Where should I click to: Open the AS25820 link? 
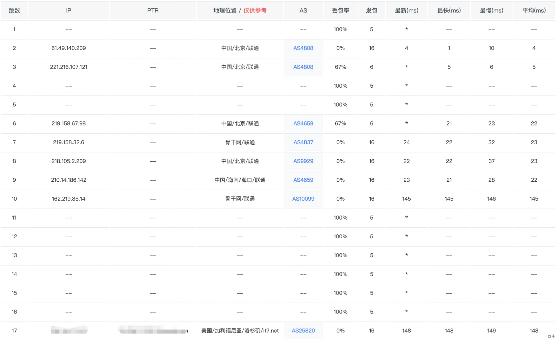303,330
